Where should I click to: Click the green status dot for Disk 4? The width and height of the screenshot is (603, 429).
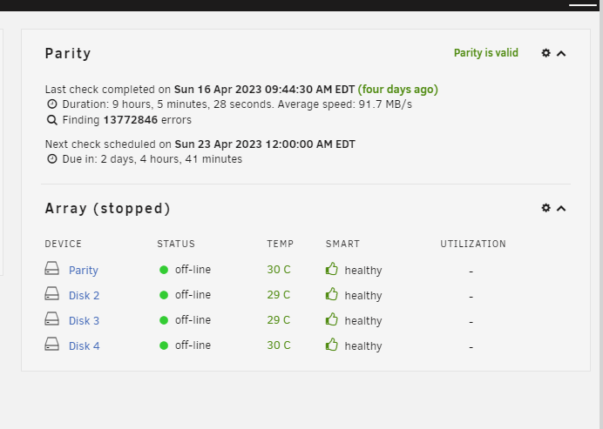(164, 345)
